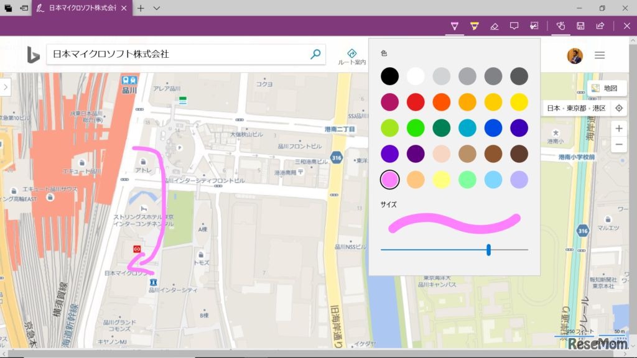
Task: Select the highlighter tool
Action: point(475,25)
